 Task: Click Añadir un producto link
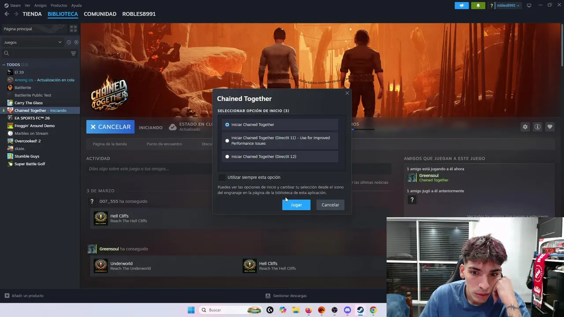pos(27,296)
